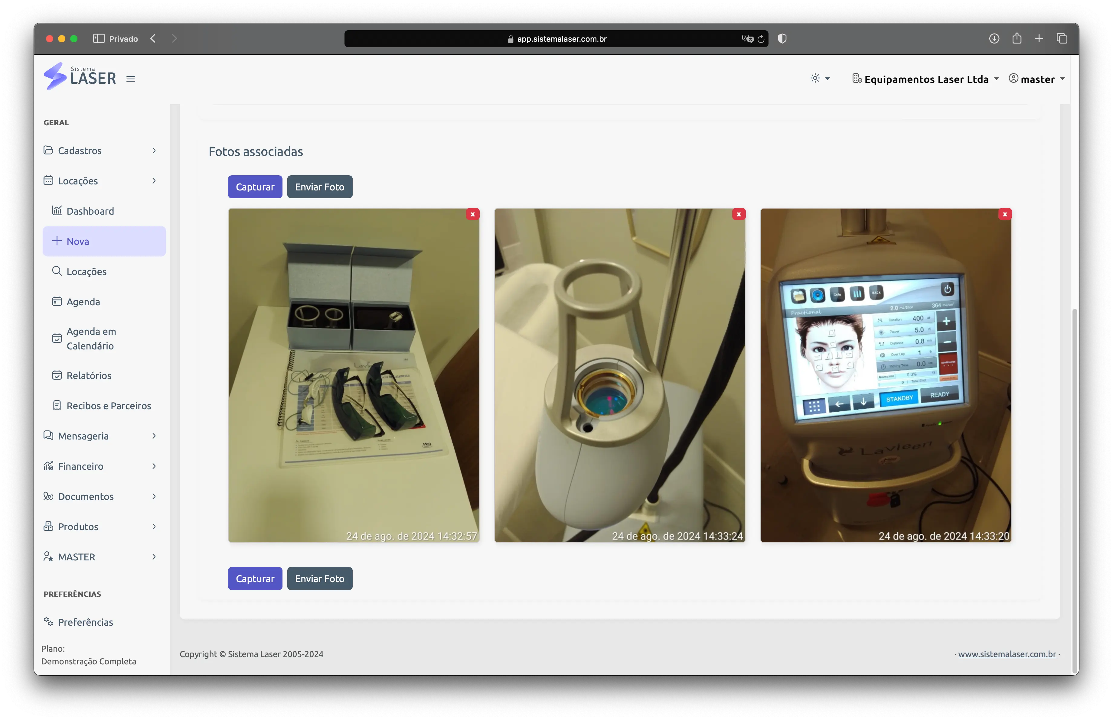The image size is (1113, 720).
Task: Click the Relatórios calendar-check icon
Action: tap(57, 375)
